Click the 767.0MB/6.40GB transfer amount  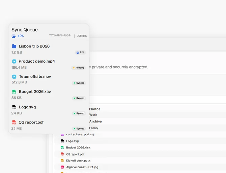click(60, 36)
